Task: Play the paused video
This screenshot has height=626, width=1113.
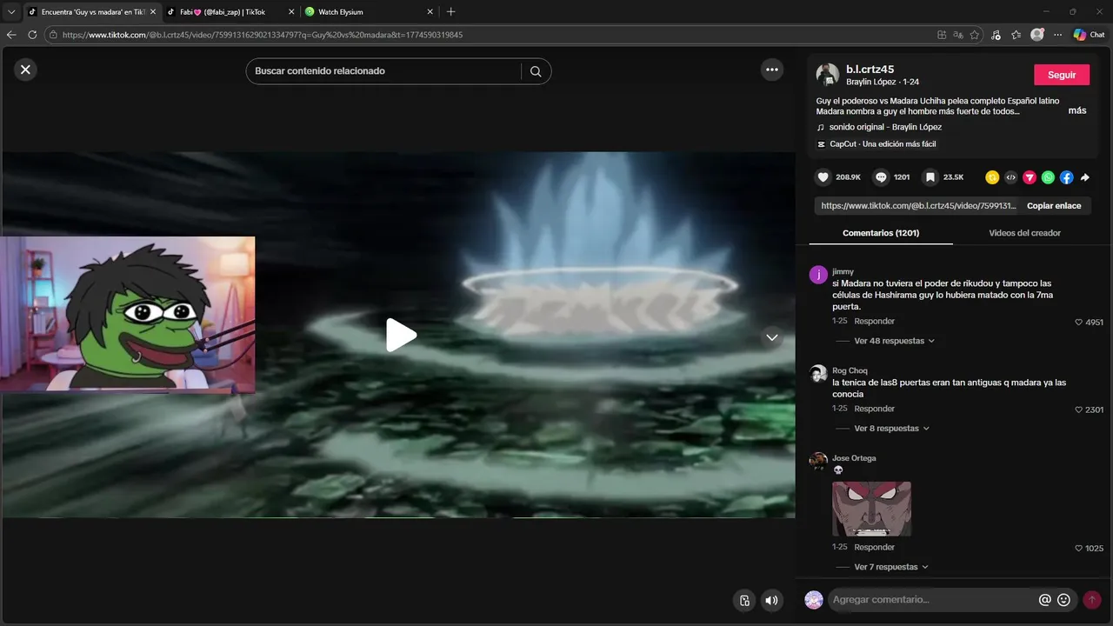Action: pos(400,335)
